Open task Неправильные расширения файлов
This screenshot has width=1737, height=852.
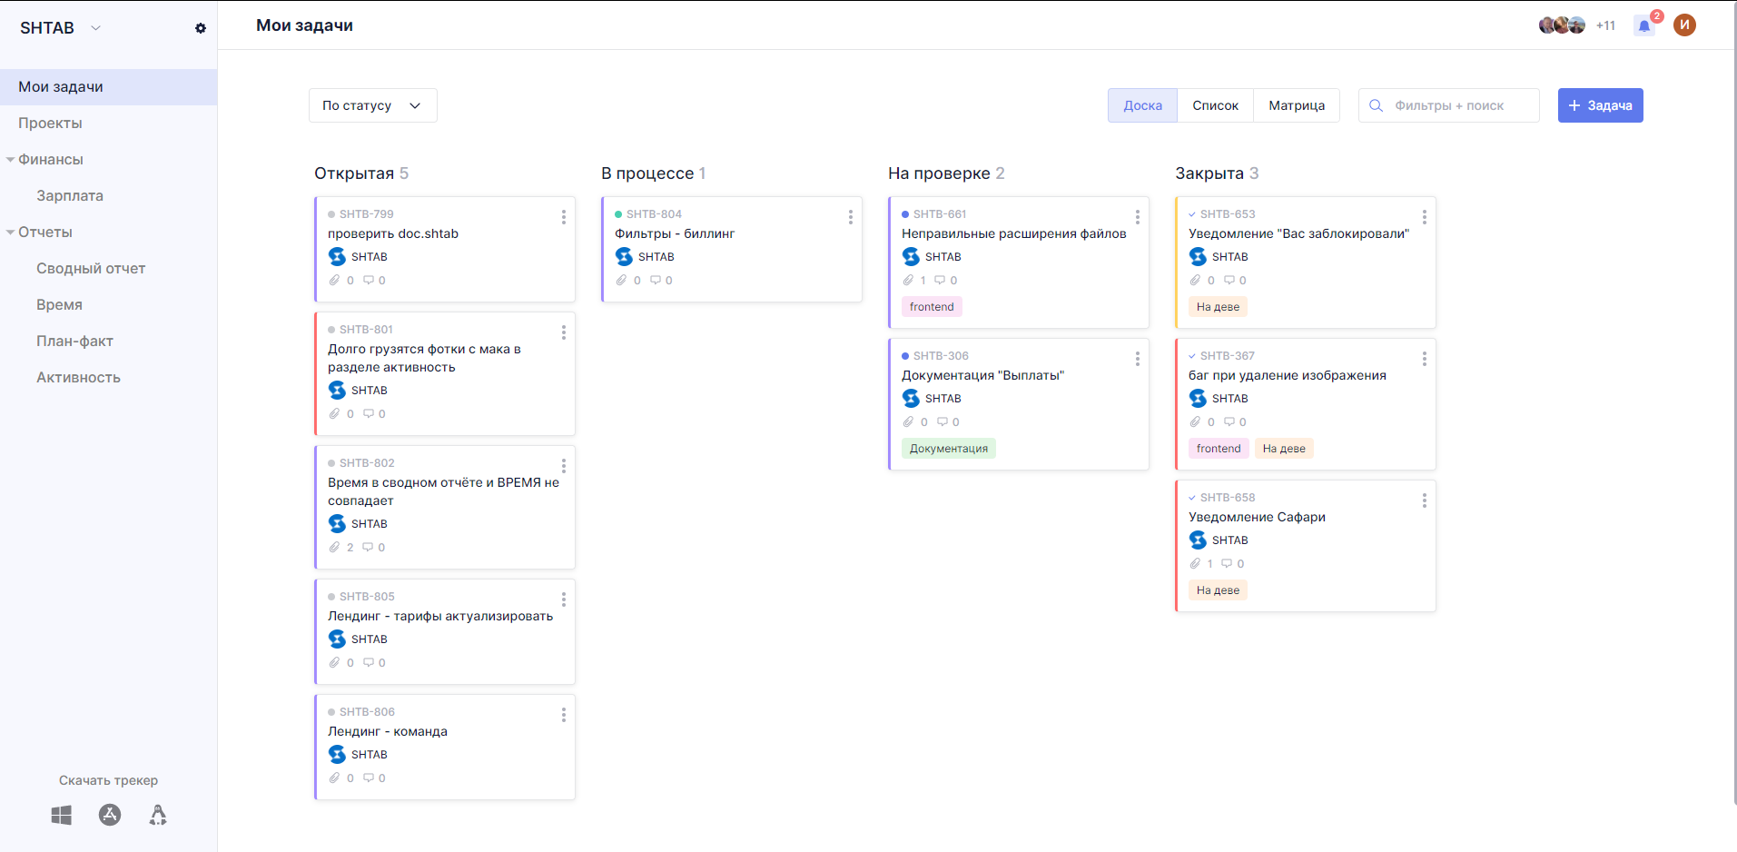1013,233
